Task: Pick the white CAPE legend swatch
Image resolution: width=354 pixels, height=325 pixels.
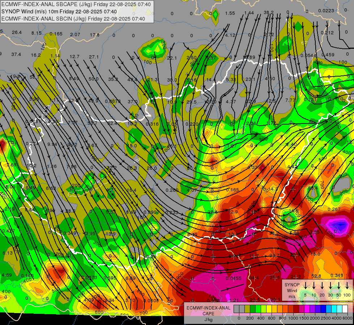Action: click(x=345, y=309)
